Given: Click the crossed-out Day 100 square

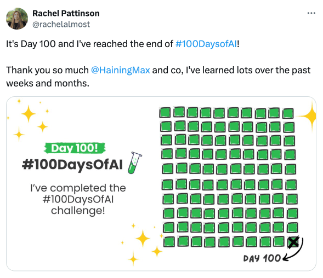Looking at the screenshot, I should pyautogui.click(x=293, y=242).
